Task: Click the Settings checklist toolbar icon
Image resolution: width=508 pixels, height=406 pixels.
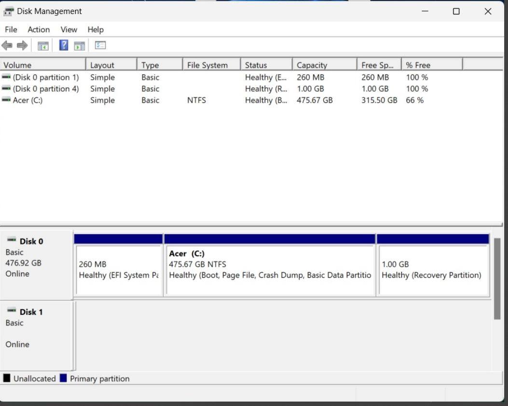Action: [x=100, y=45]
